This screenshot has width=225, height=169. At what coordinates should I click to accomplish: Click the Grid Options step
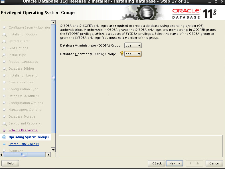click(18, 48)
